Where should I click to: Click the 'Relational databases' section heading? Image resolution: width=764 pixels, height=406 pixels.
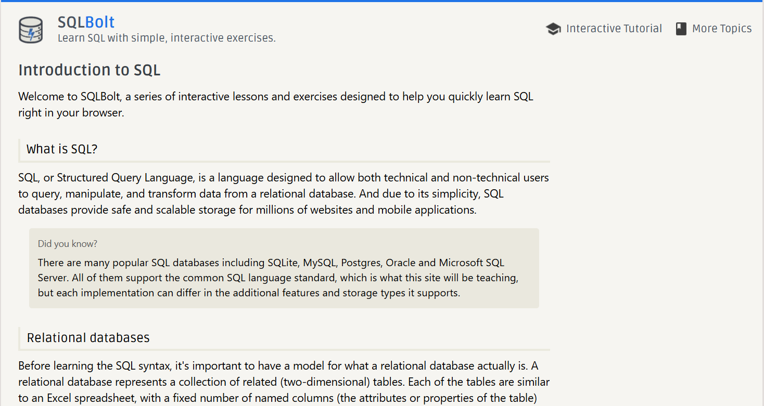(88, 337)
